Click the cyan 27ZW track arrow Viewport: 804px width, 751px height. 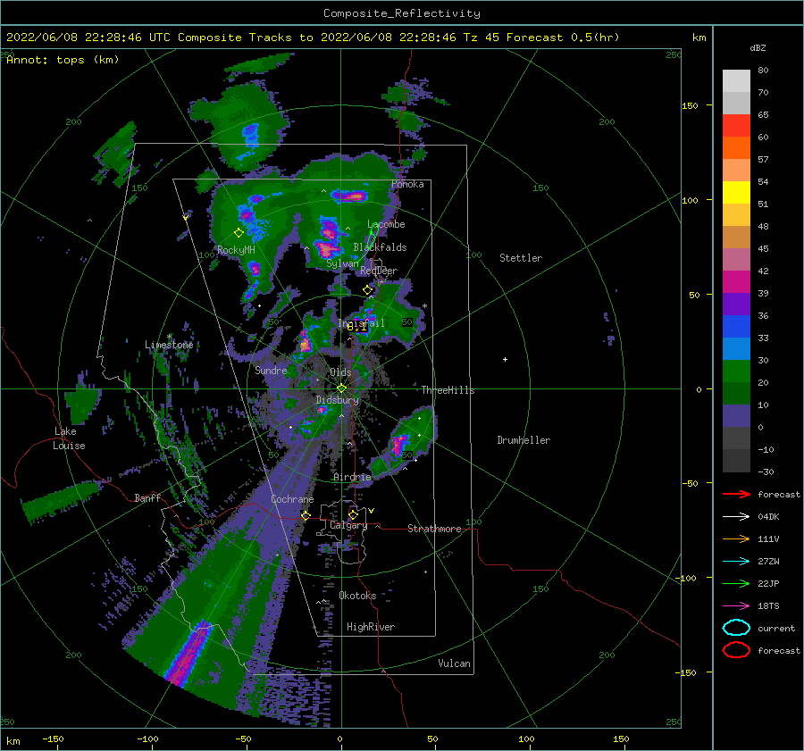click(736, 562)
